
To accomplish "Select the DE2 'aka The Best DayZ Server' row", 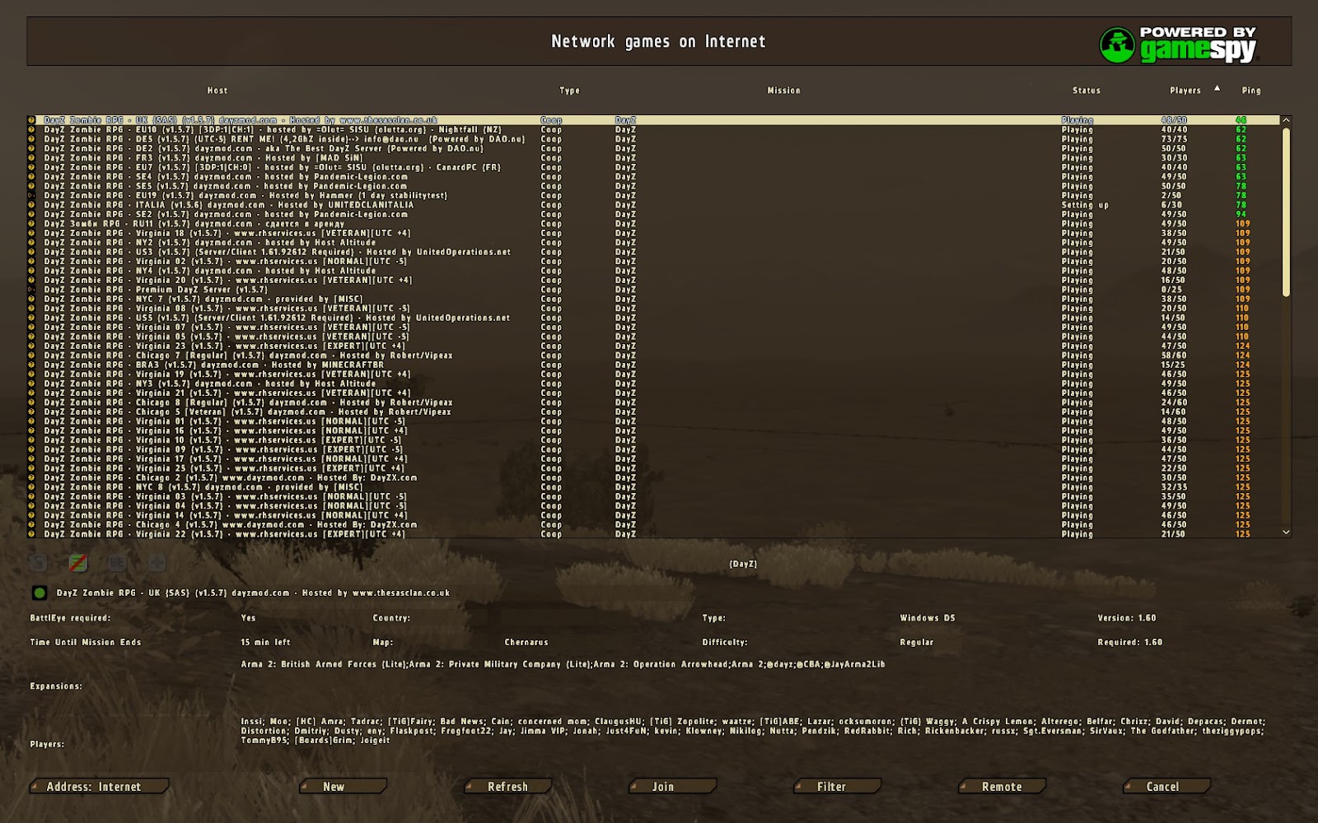I will point(653,149).
